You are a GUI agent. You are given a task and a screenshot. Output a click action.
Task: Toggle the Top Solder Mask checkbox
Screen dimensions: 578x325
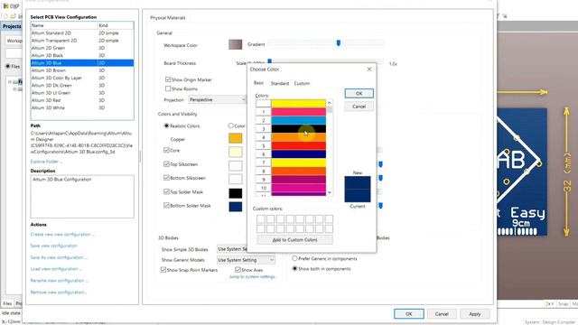(x=166, y=191)
